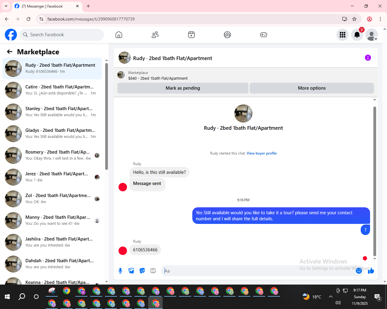Open Catire's conversation in the list
This screenshot has height=309, width=387.
click(52, 90)
